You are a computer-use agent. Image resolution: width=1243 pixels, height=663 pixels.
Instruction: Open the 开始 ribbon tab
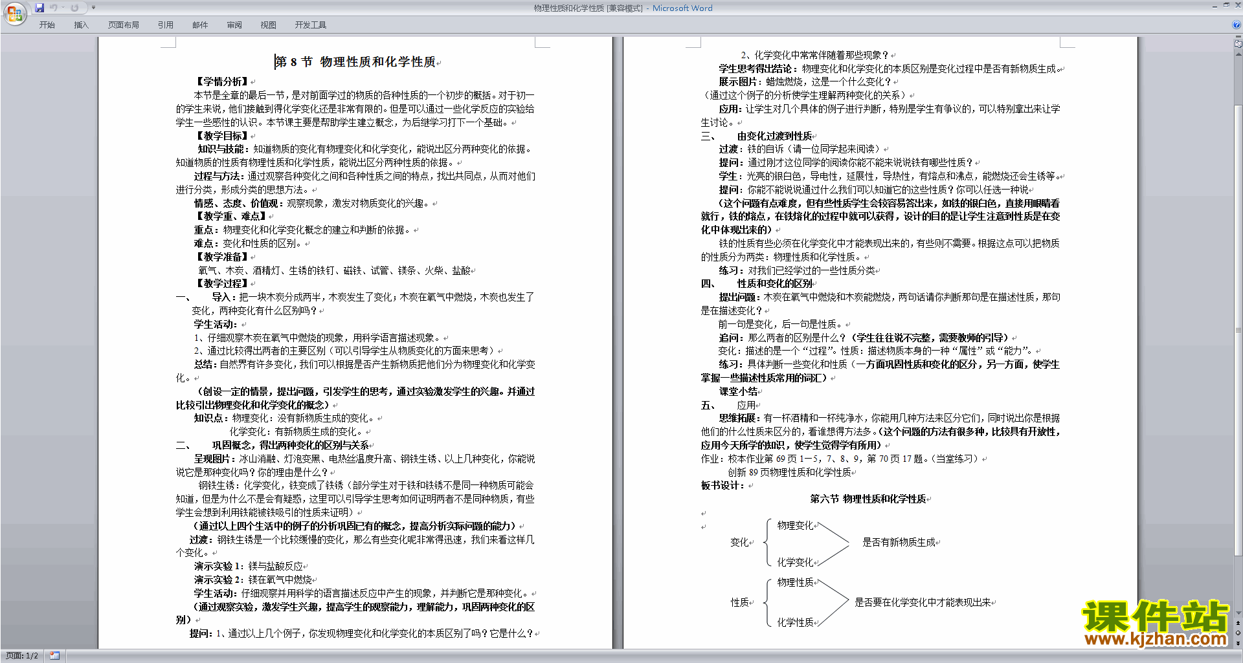click(47, 25)
